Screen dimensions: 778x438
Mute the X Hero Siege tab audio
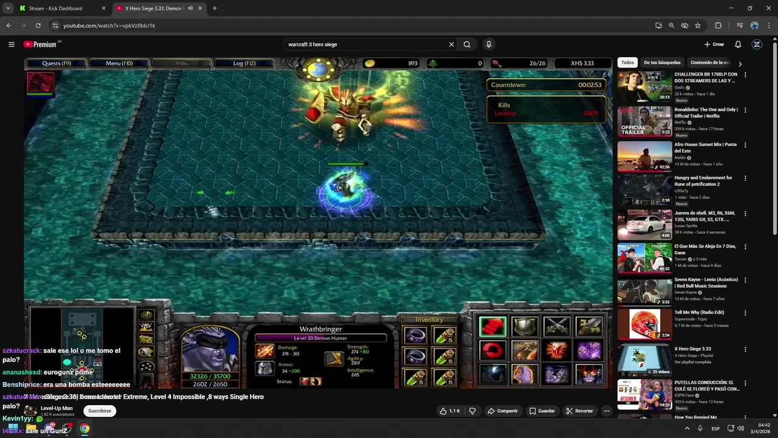click(190, 9)
